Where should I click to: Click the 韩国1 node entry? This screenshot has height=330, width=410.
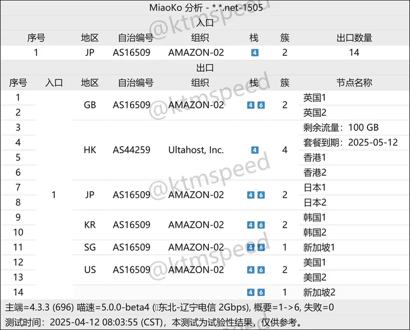[315, 217]
